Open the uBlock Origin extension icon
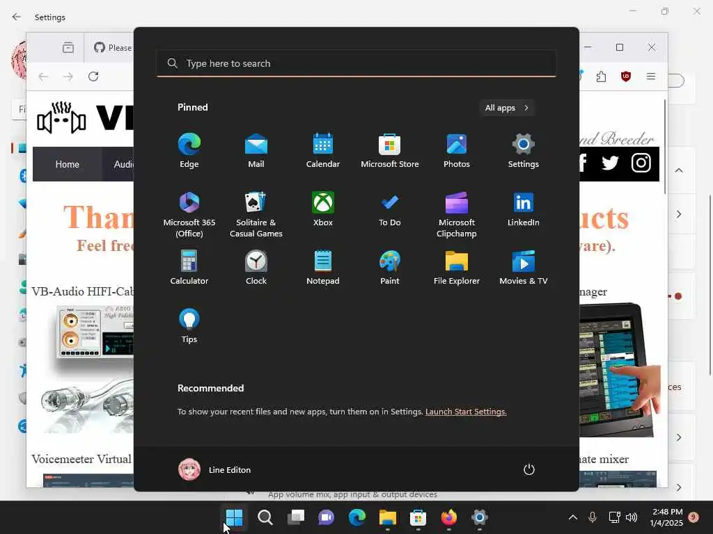The image size is (713, 534). (x=626, y=76)
